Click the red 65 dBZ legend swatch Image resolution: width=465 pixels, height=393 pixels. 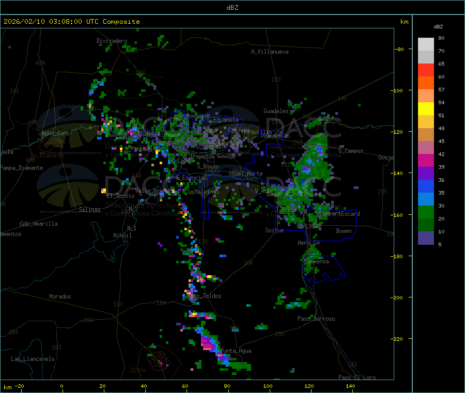[x=426, y=70]
